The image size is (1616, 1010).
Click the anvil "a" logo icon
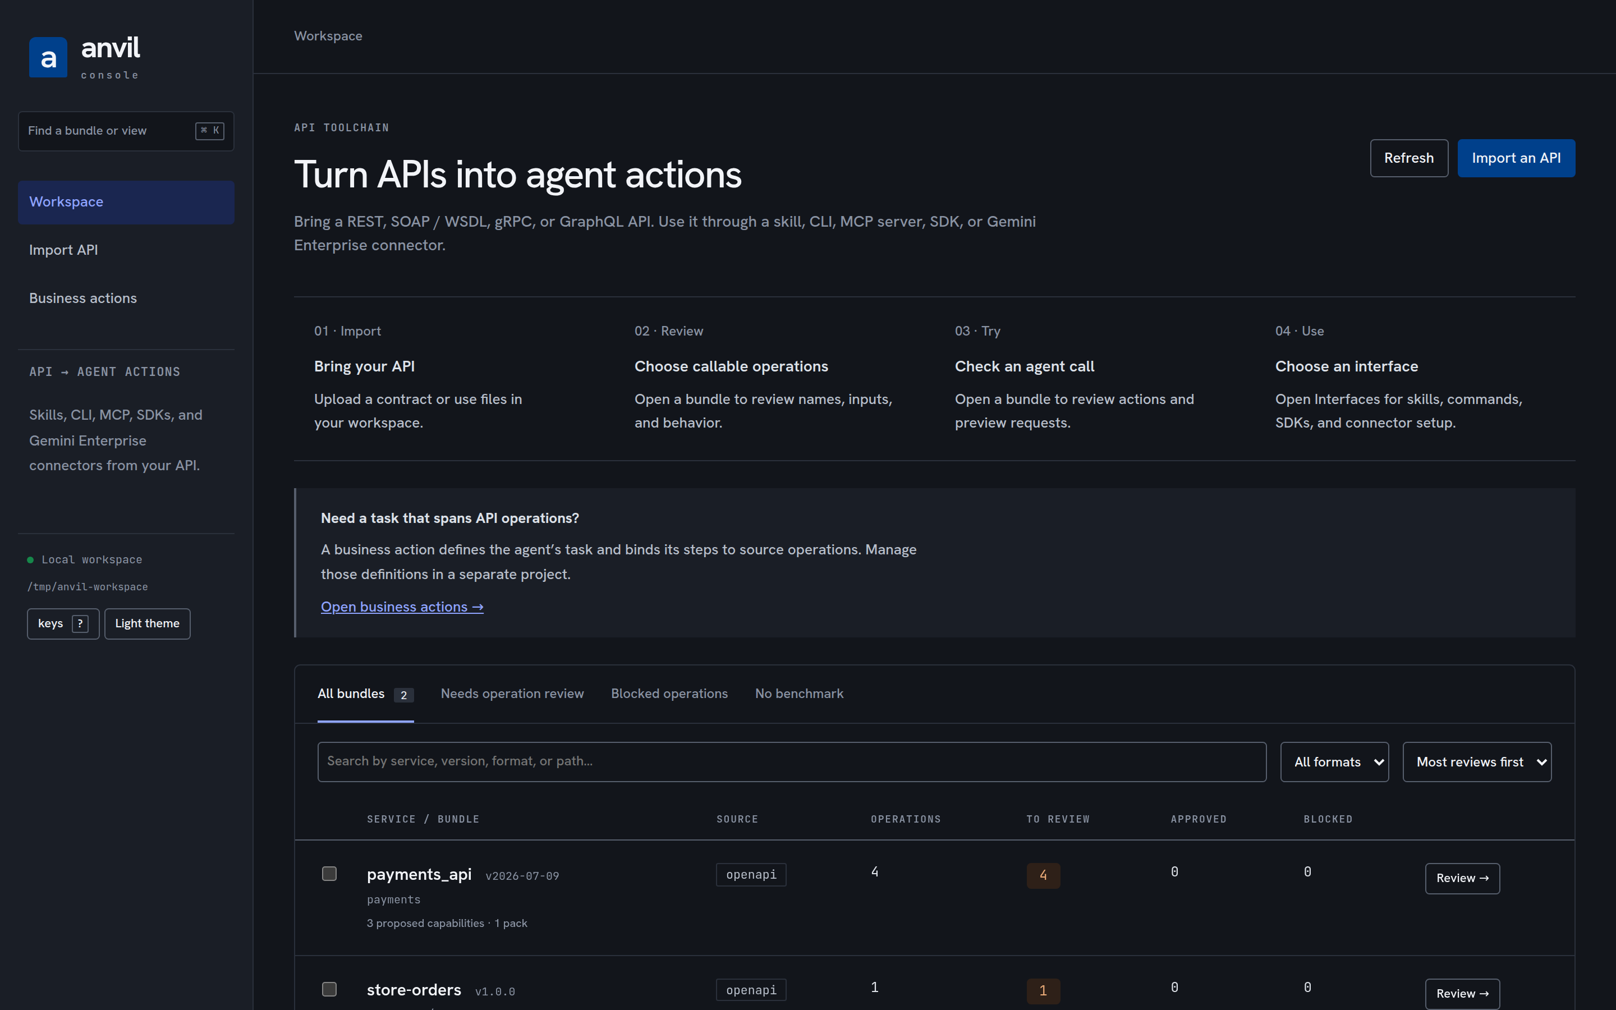click(x=48, y=57)
